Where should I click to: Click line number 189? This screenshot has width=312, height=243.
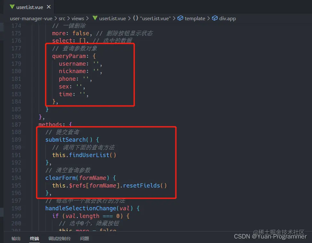[16, 140]
